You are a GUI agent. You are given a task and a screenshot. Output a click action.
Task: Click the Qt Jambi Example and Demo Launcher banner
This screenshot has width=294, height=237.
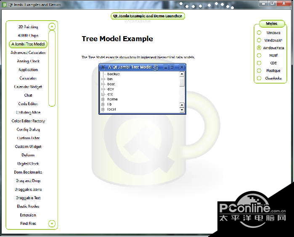point(148,16)
